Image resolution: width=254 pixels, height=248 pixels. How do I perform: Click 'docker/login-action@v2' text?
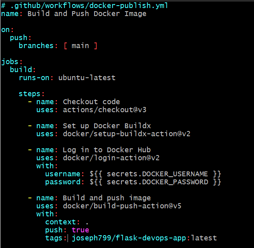tap(111, 158)
